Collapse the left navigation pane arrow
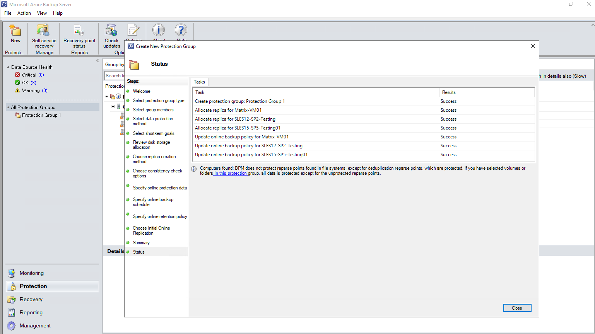595x334 pixels. tap(97, 60)
